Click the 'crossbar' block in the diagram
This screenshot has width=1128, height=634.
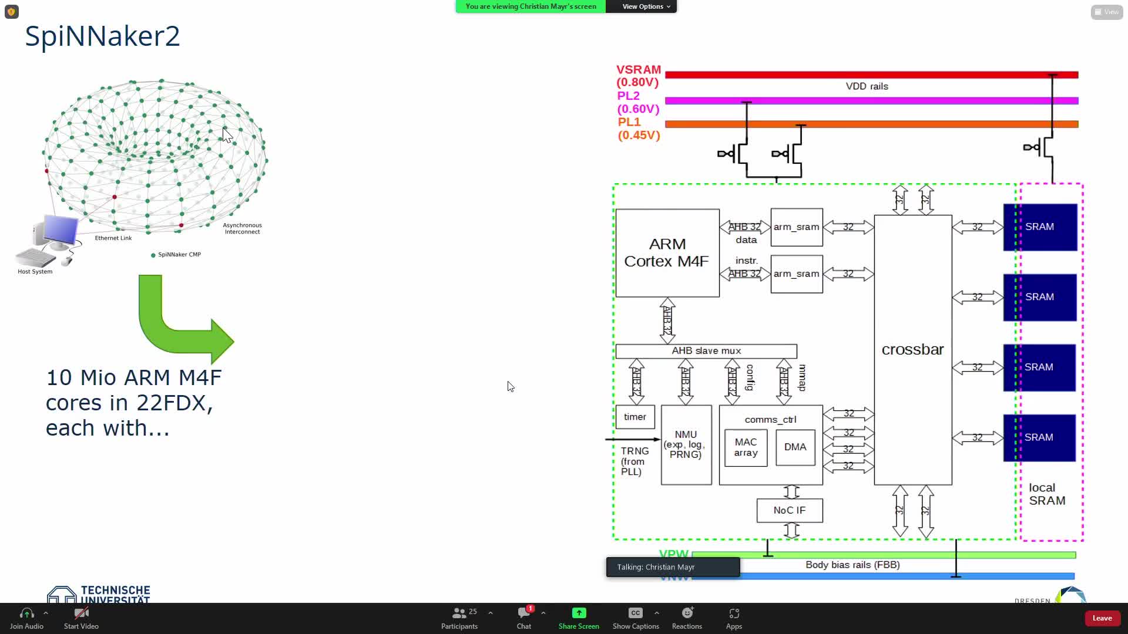pyautogui.click(x=912, y=350)
